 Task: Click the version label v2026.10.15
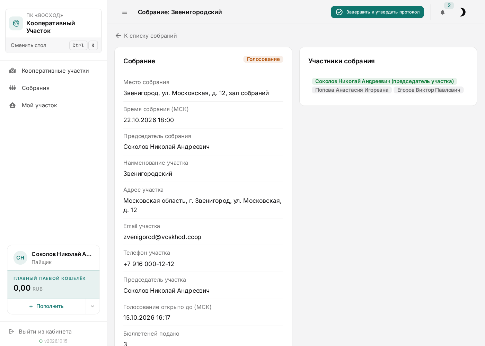pos(56,341)
